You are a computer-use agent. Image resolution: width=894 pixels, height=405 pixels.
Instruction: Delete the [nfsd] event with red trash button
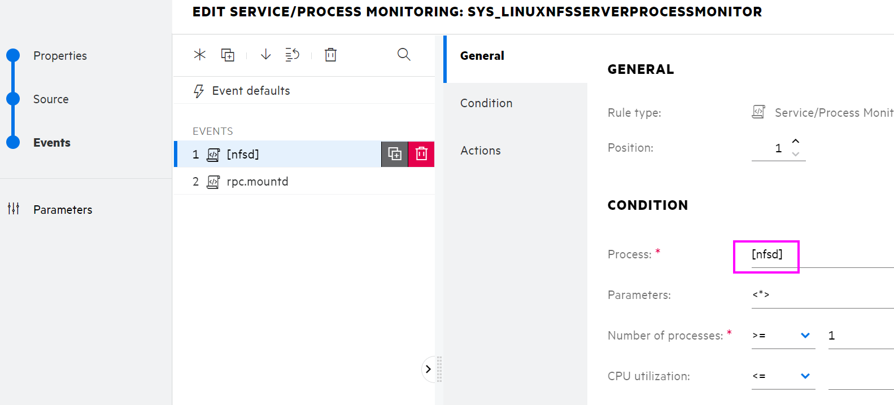[x=421, y=154]
